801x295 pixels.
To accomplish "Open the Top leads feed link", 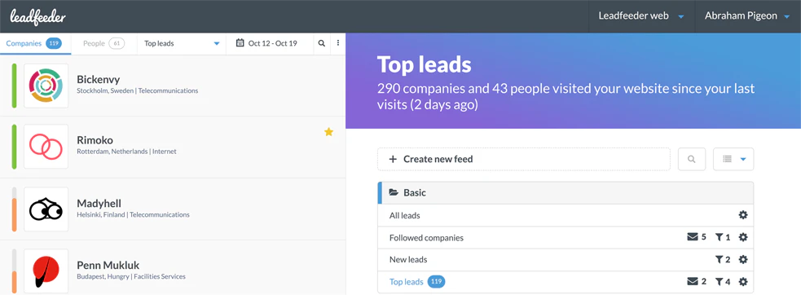I will pos(406,282).
